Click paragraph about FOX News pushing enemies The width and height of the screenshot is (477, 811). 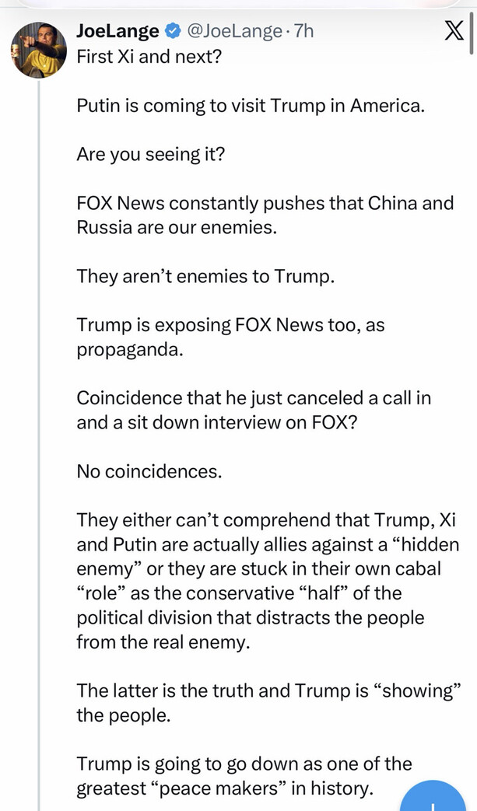(265, 215)
